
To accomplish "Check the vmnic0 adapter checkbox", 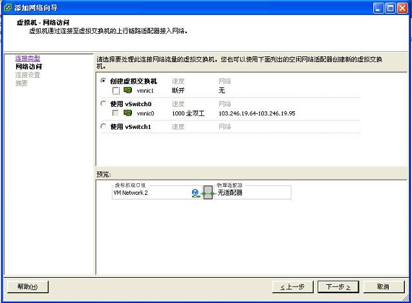I will pos(116,113).
